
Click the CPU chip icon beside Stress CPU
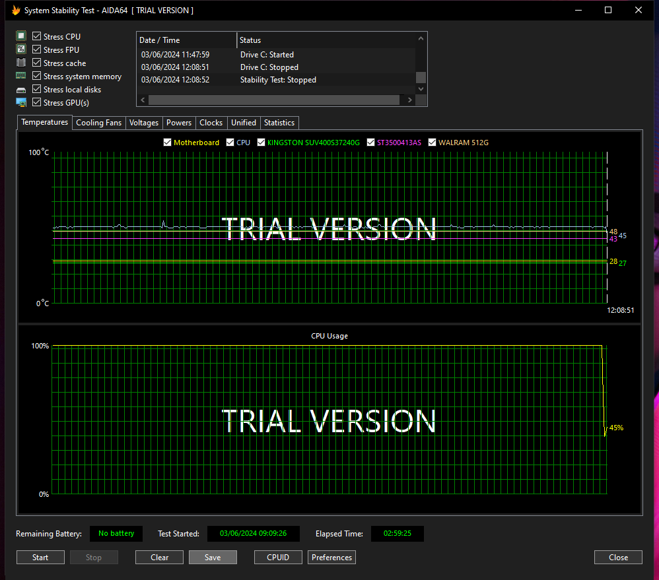click(21, 36)
